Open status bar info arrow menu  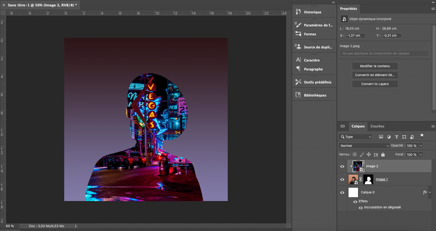[x=76, y=226]
